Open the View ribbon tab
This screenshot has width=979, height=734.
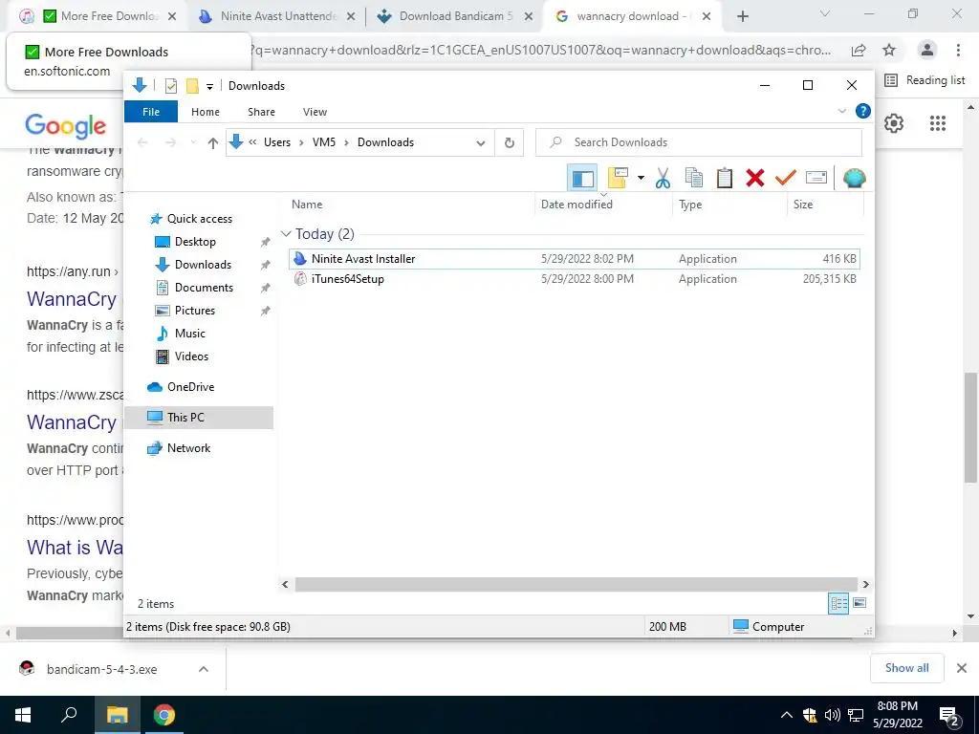[315, 112]
